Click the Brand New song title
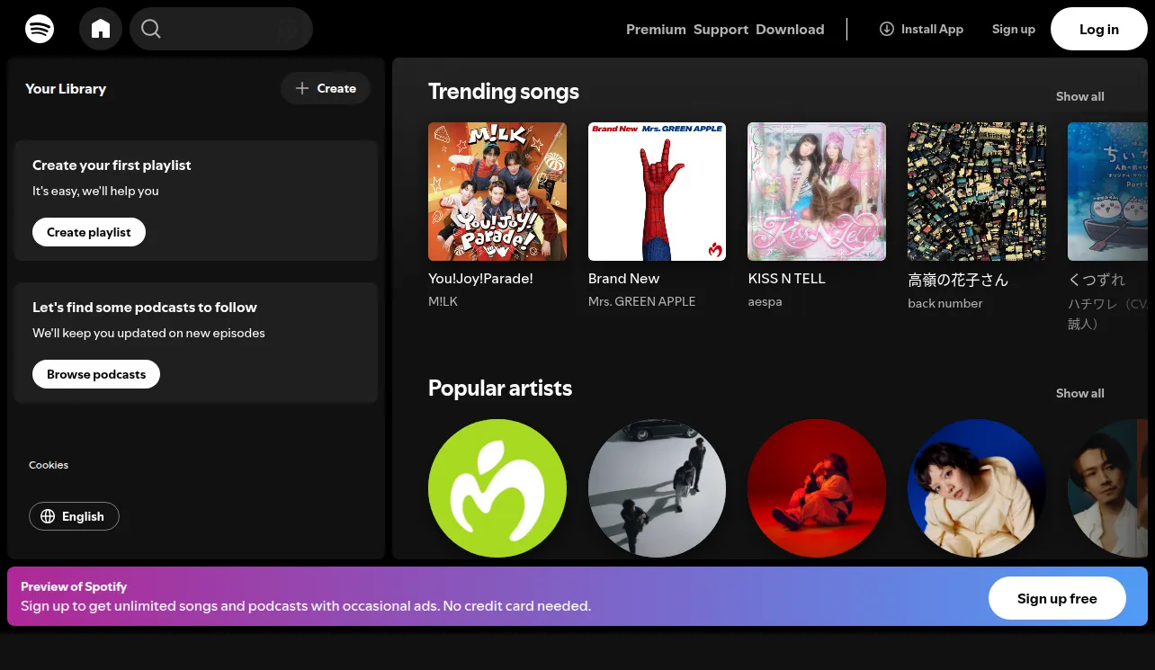 [x=623, y=279]
